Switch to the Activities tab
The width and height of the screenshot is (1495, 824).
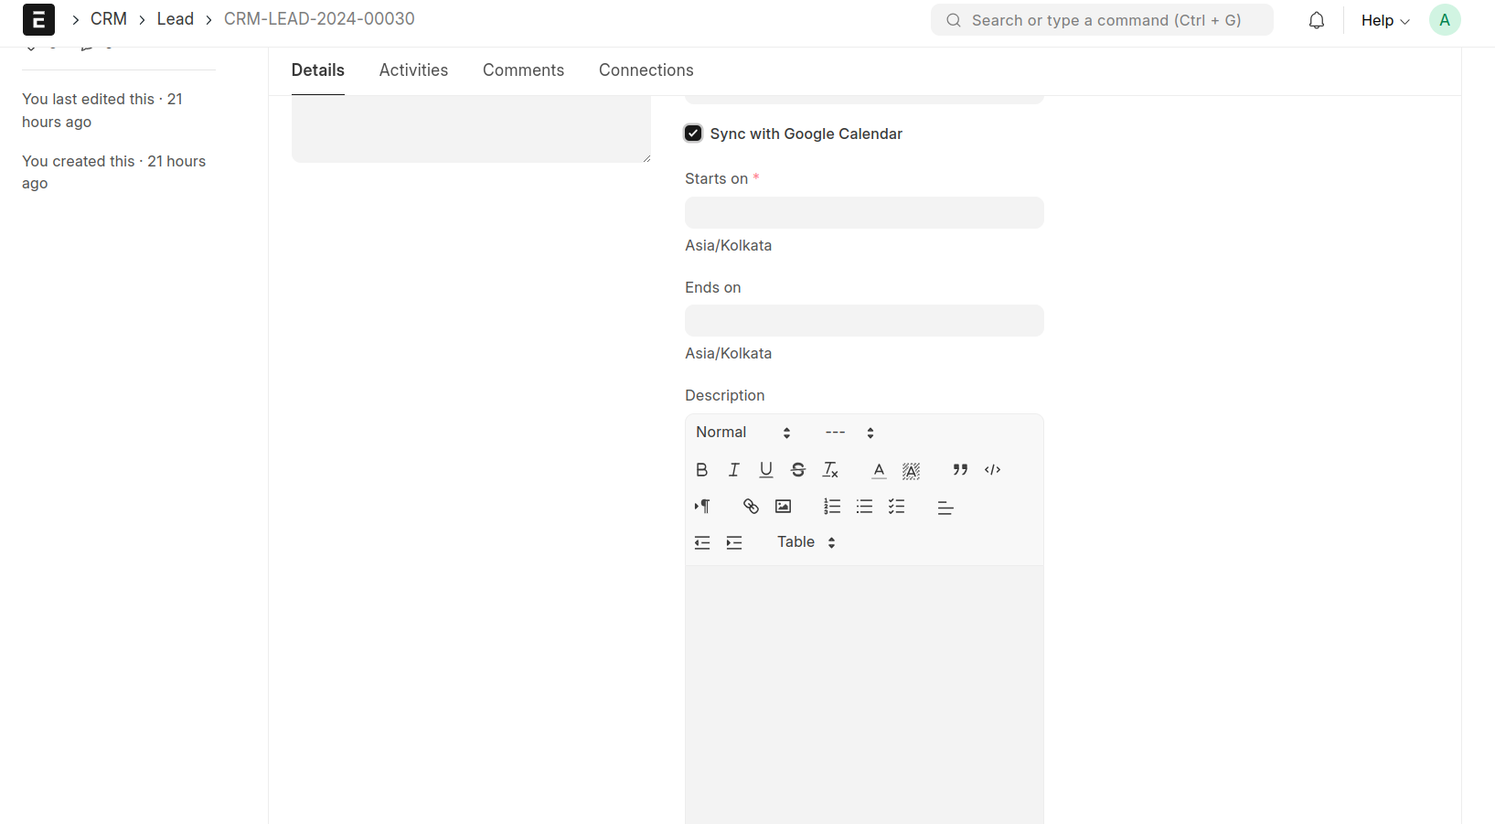(413, 70)
